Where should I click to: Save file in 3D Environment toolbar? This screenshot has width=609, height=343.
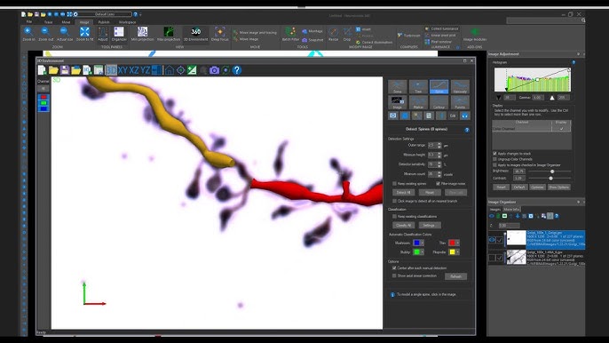click(65, 70)
